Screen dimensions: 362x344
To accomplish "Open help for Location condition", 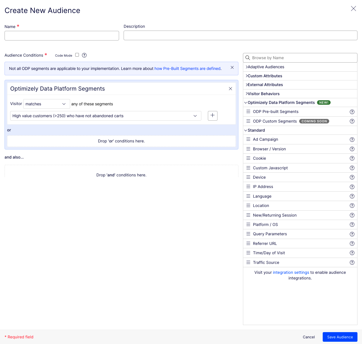I will tap(352, 206).
